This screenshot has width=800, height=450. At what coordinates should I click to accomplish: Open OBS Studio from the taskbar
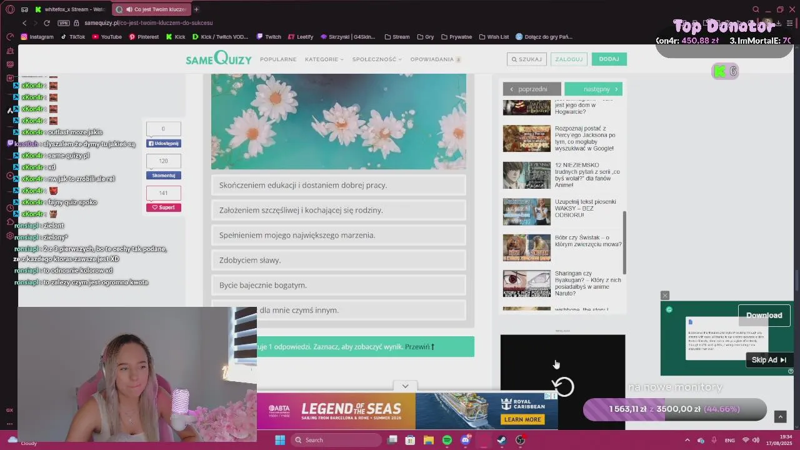point(520,440)
